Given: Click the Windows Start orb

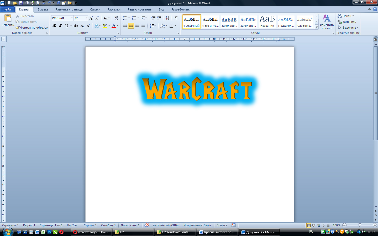Looking at the screenshot, I should (x=8, y=232).
